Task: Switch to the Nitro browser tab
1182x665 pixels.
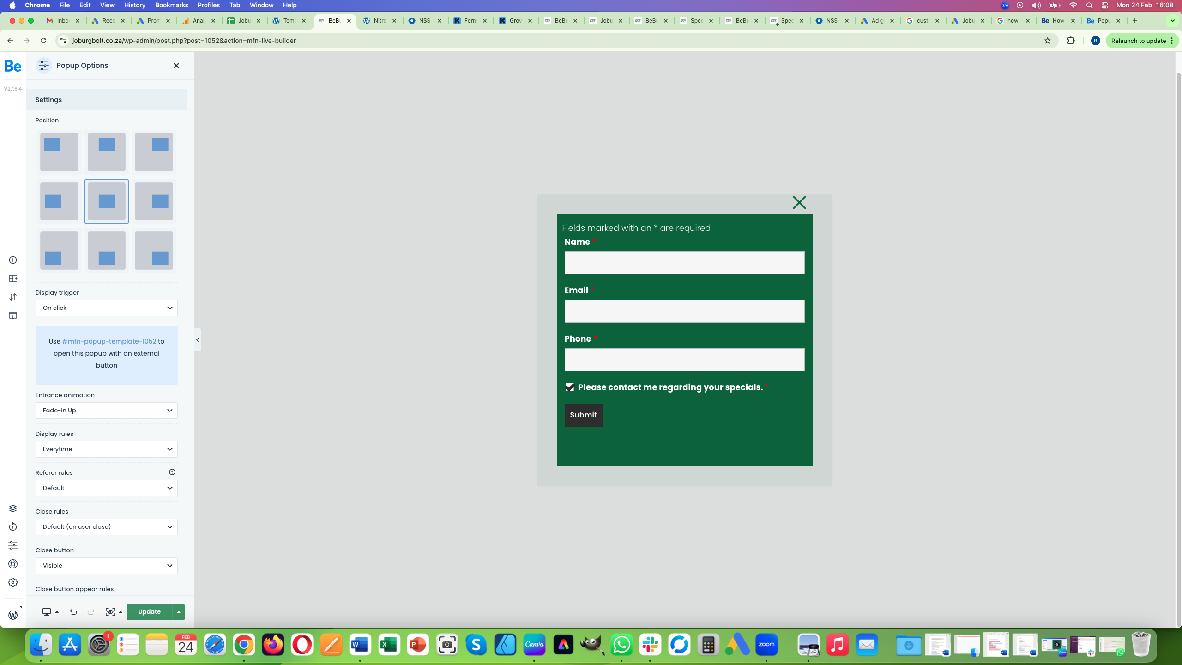Action: coord(380,21)
